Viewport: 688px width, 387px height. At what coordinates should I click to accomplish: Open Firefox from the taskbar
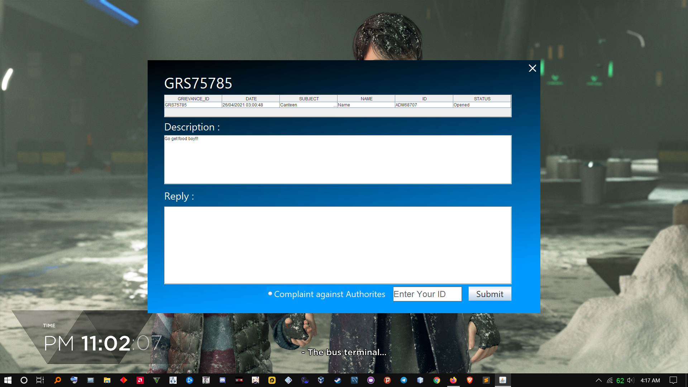pos(453,380)
